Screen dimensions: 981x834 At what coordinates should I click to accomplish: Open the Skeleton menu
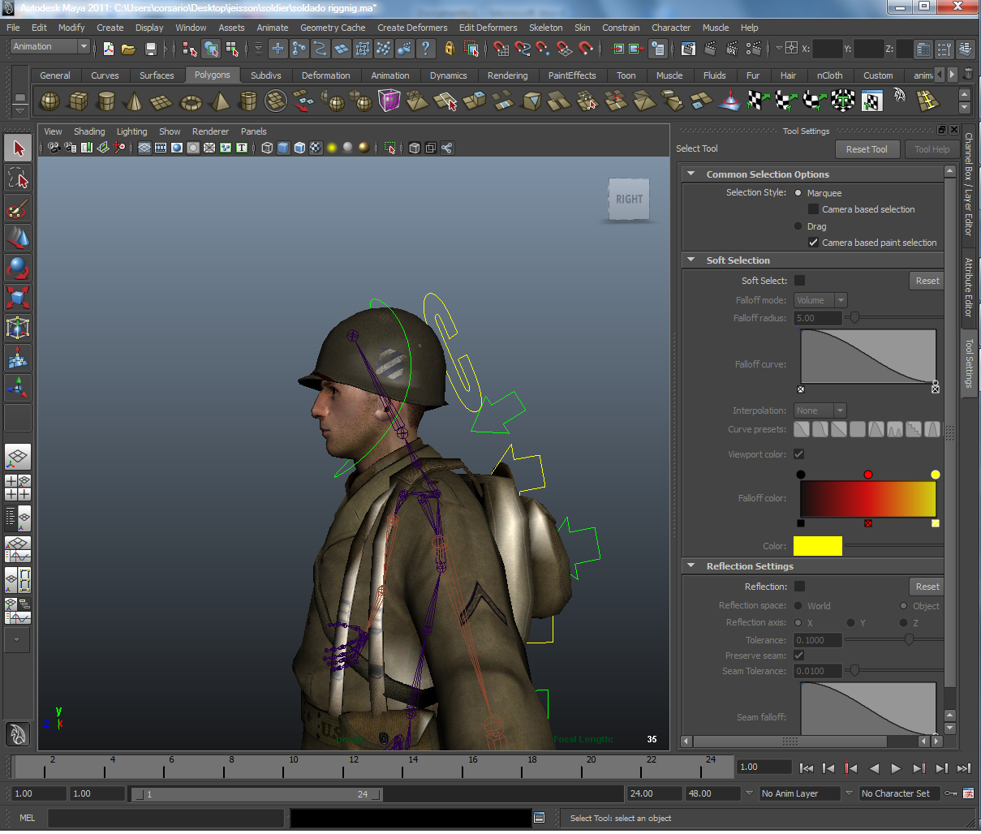tap(545, 28)
